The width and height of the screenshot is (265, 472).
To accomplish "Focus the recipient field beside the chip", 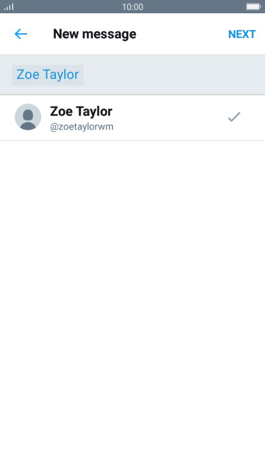I will (x=173, y=75).
